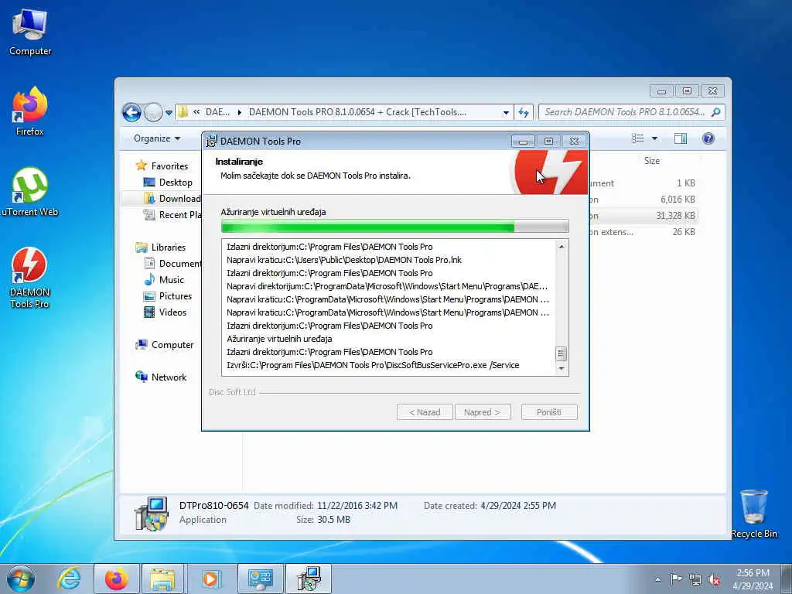Image resolution: width=792 pixels, height=594 pixels.
Task: Open the Organize menu
Action: 156,138
